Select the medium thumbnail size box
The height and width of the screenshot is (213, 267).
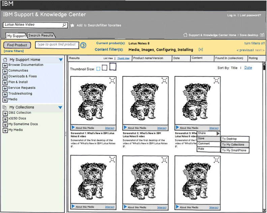tap(105, 68)
